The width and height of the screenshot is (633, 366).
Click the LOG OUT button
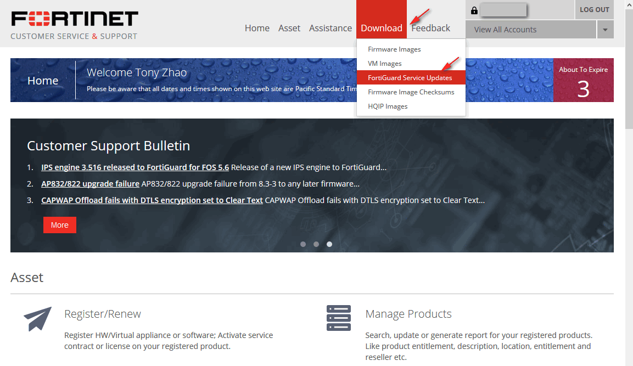[594, 10]
